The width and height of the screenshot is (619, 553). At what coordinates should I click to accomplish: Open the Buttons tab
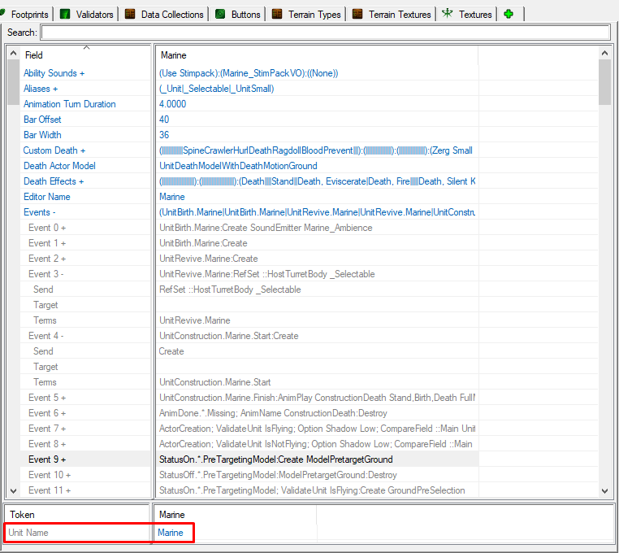coord(239,14)
